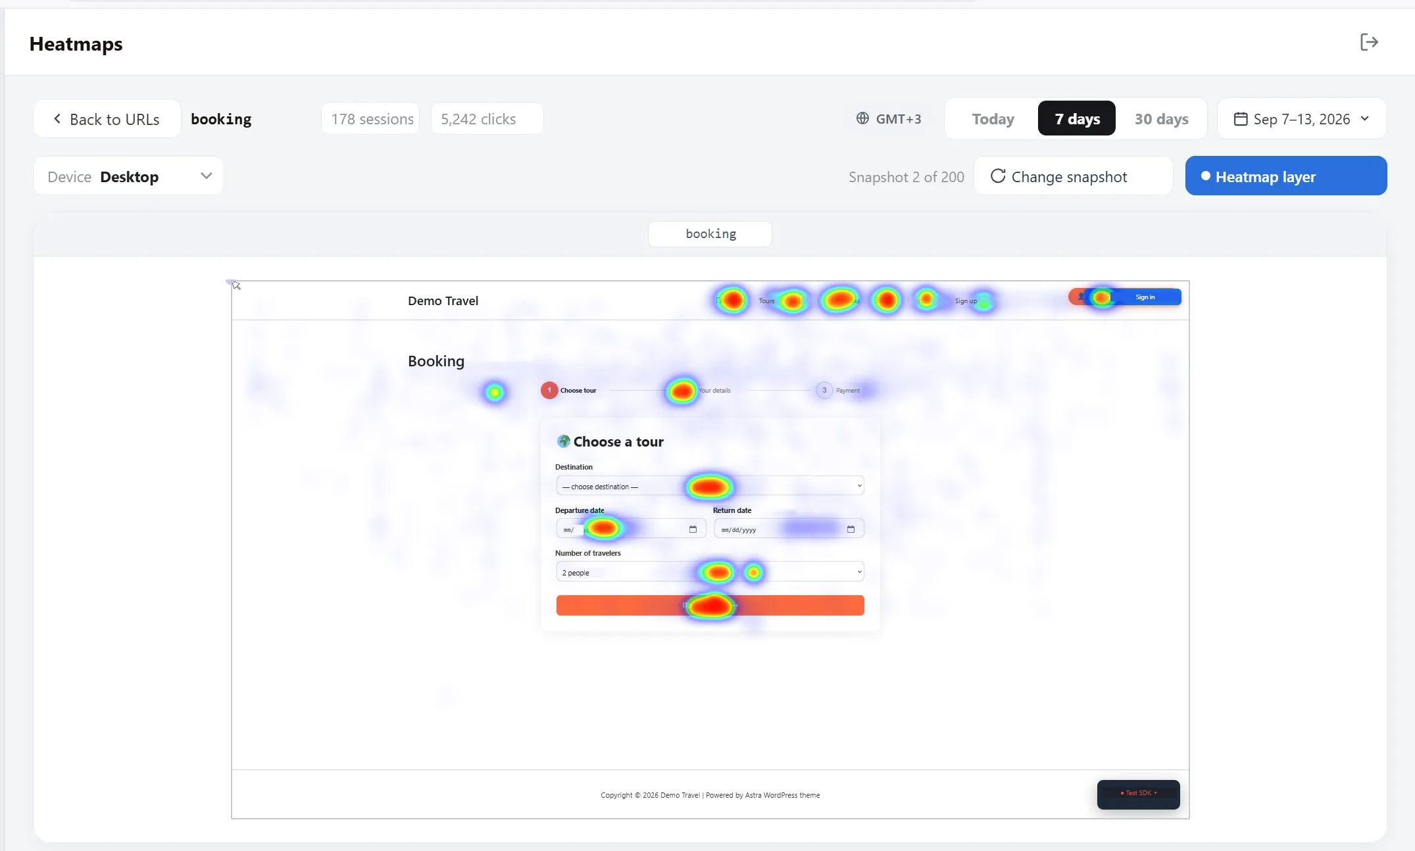The height and width of the screenshot is (851, 1415).
Task: Click the globe icon beside GMT+3
Action: tap(862, 118)
